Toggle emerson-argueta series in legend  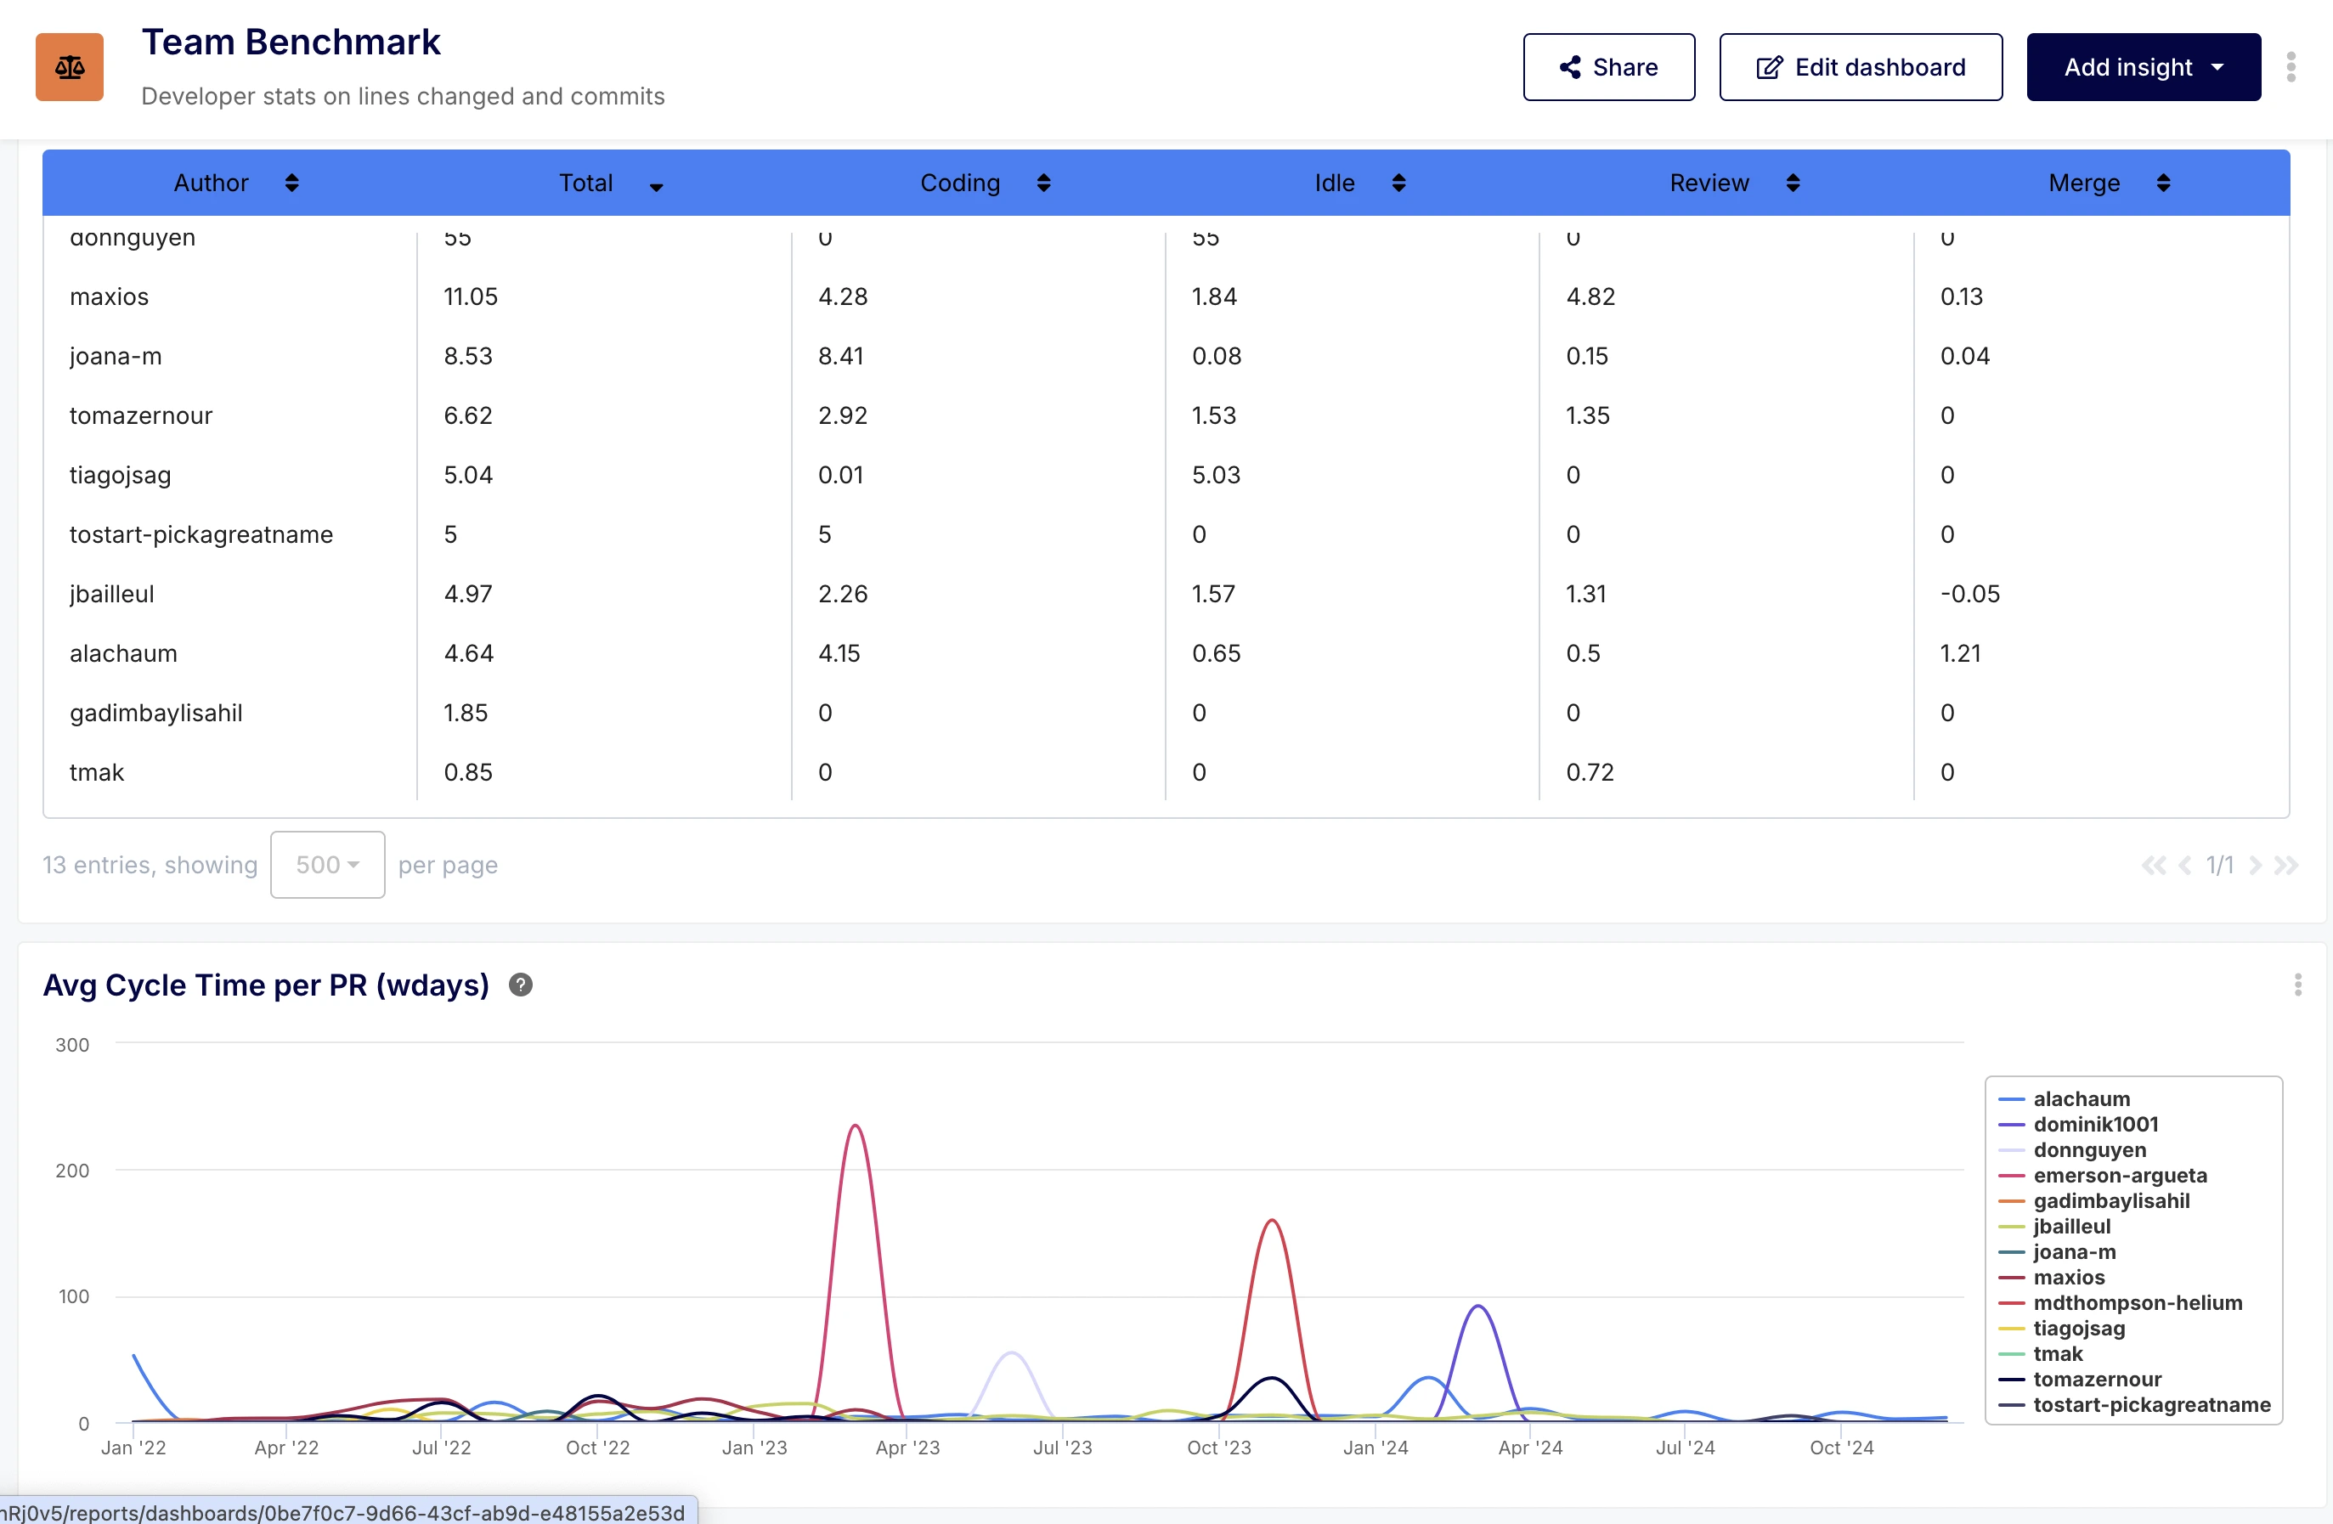(2119, 1175)
